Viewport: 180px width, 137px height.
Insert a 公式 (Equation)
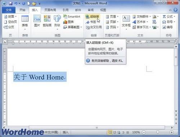point(168,17)
